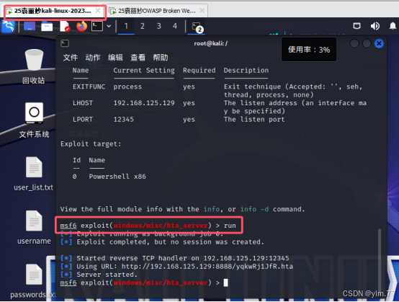Switch to workspace 4
This screenshot has width=399, height=302.
pos(175,26)
